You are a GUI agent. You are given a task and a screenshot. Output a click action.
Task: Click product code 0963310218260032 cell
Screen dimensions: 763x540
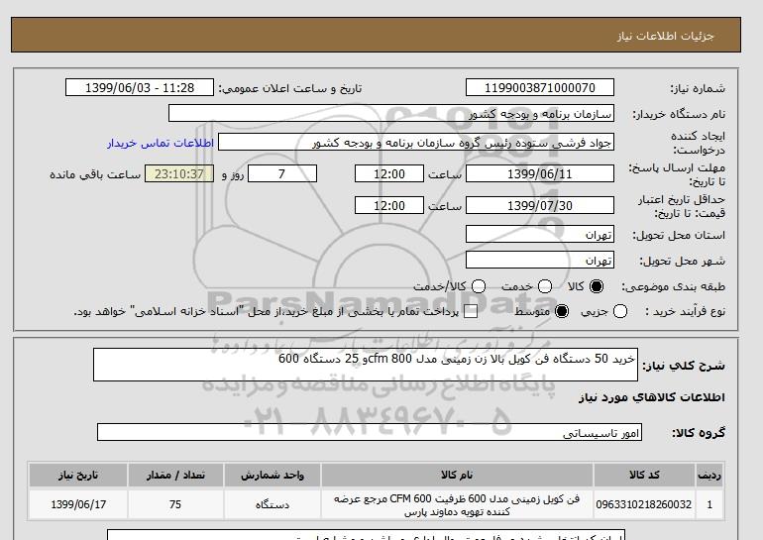(644, 504)
